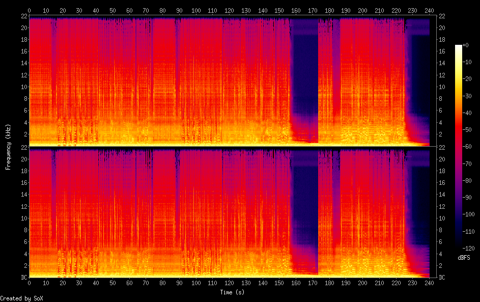This screenshot has width=480, height=302.
Task: Select the 0 tick on the bottom time axis
Action: click(x=29, y=283)
